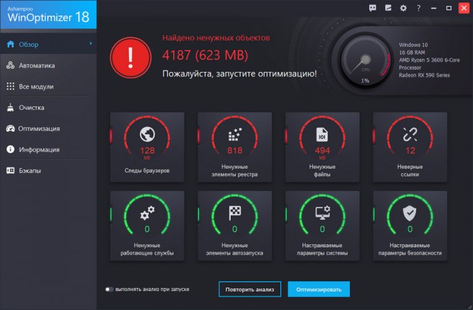Open the feedback chat icon in title bar

372,8
